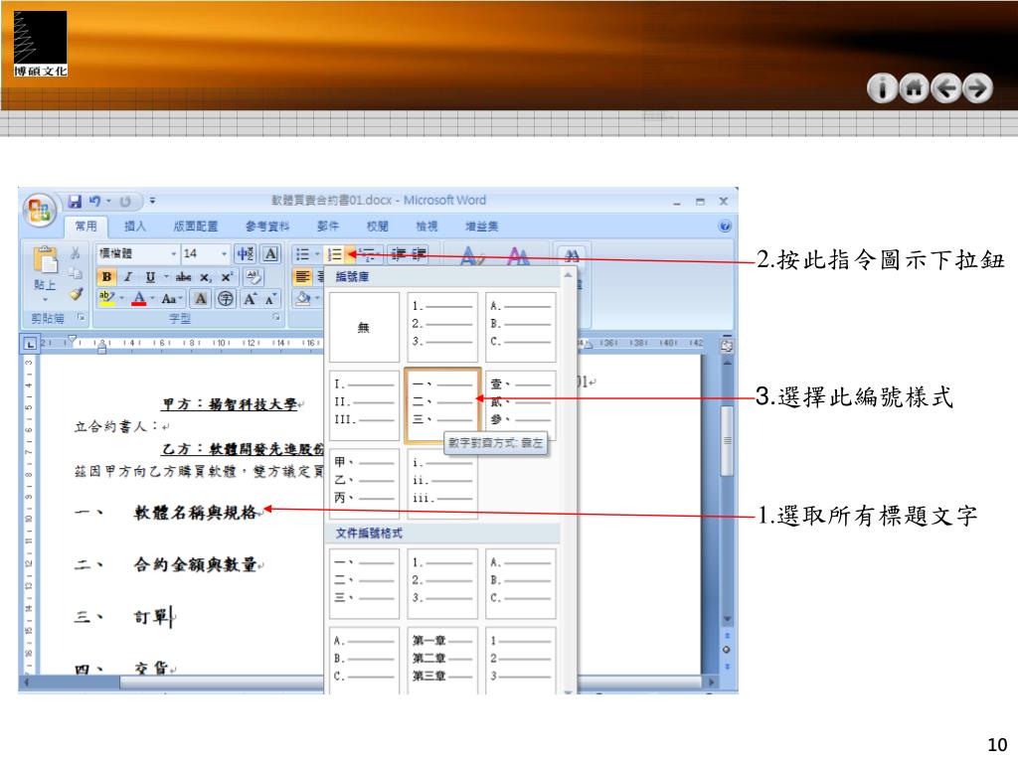Click the tab selector L at ruler corner
The image size is (1018, 763).
point(30,344)
